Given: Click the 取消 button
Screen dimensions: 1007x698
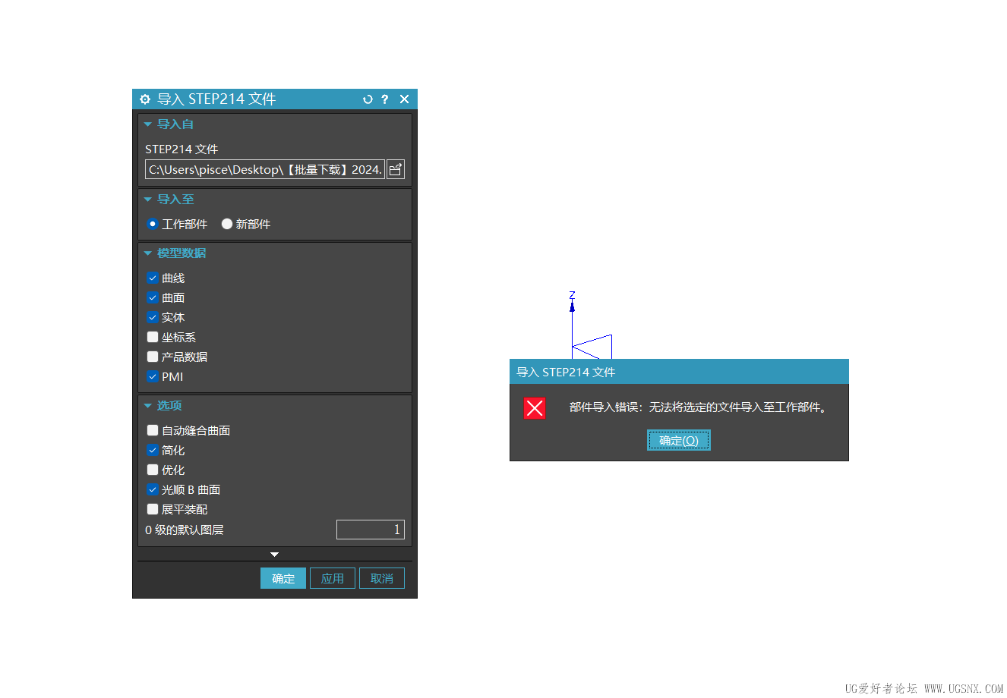Looking at the screenshot, I should pos(382,578).
